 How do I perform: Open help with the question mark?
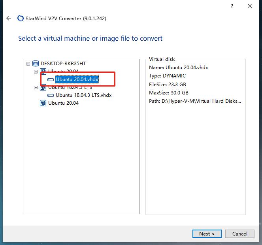(x=232, y=6)
